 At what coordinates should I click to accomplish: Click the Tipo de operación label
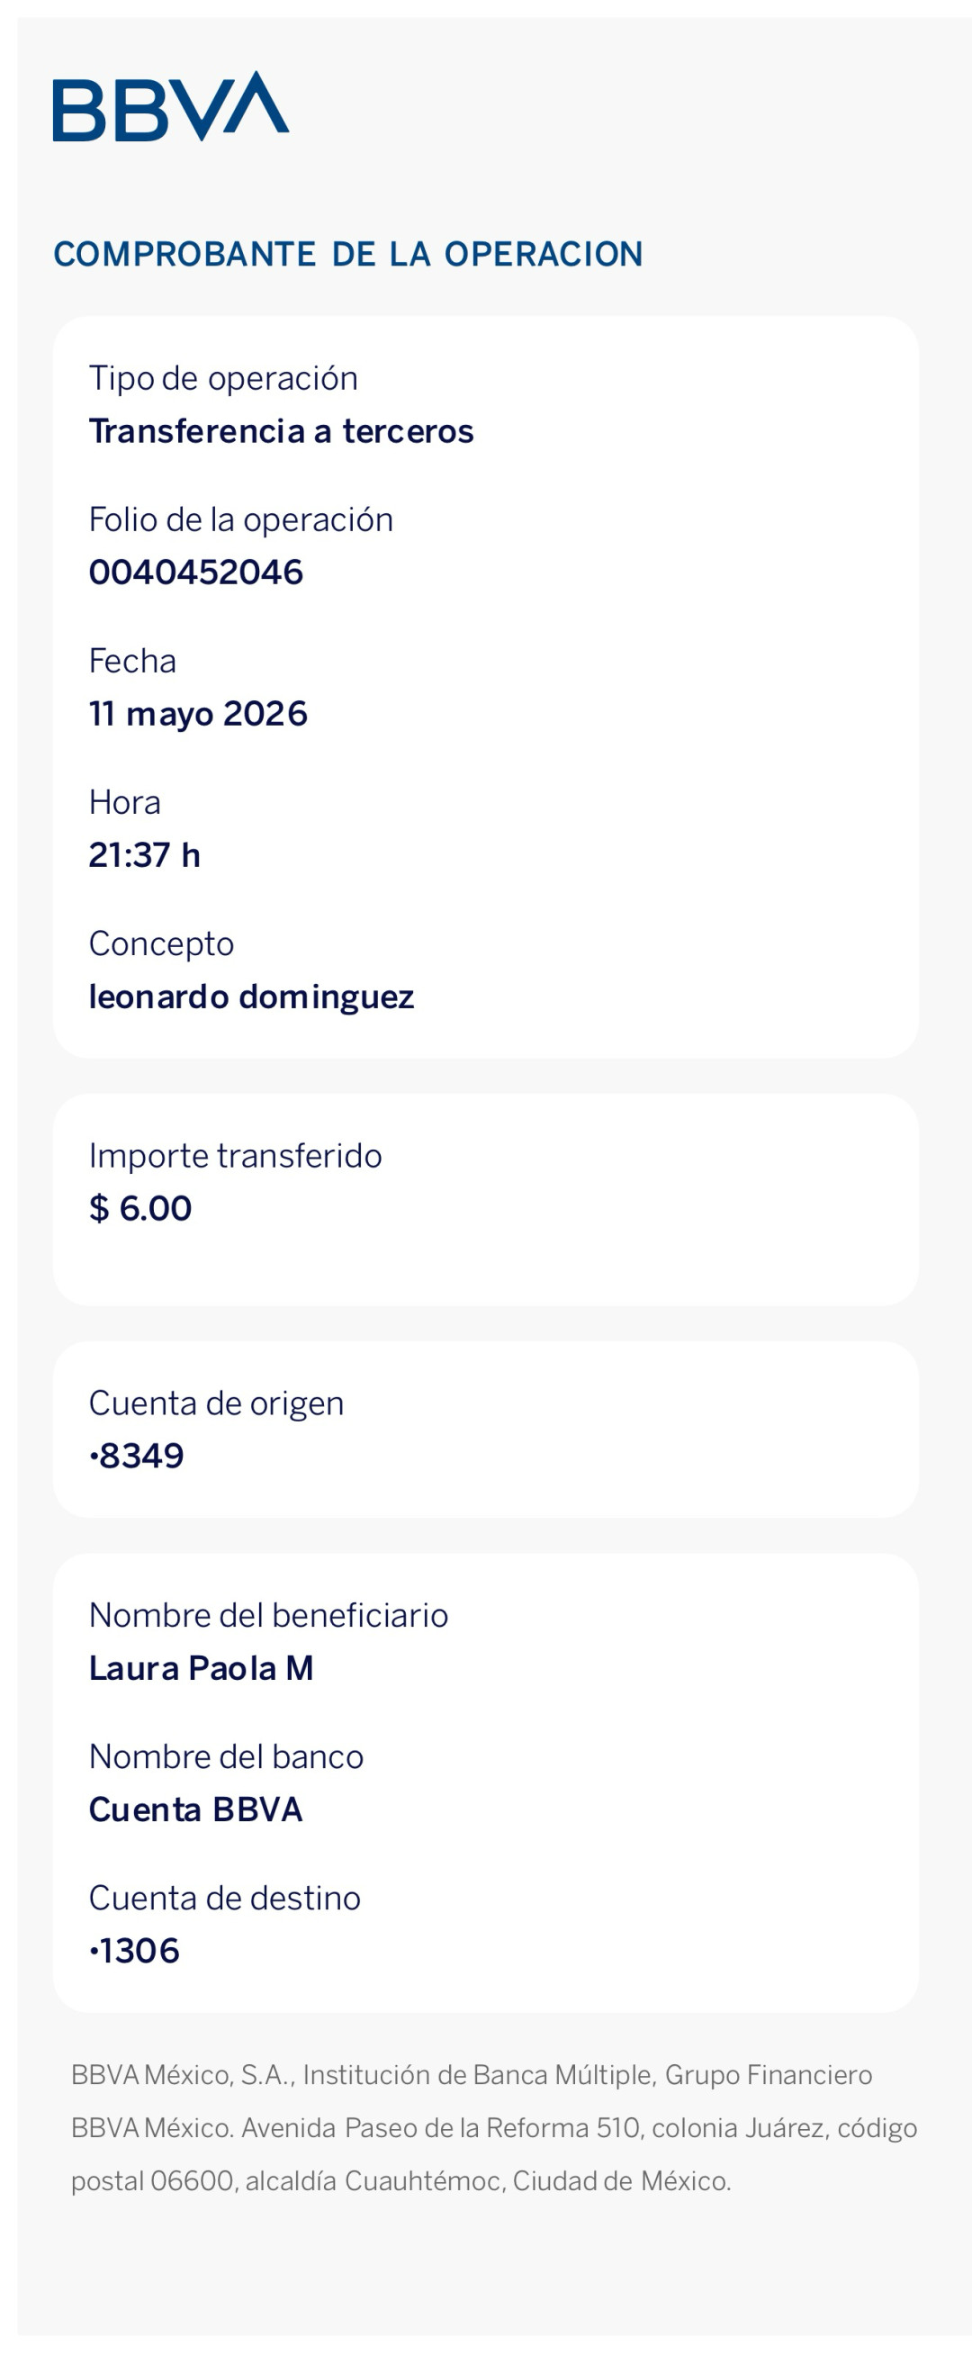223,379
